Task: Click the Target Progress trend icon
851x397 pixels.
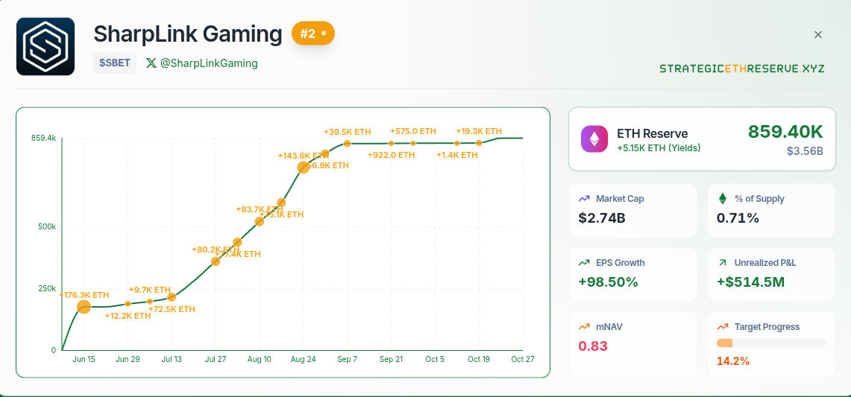Action: point(722,327)
